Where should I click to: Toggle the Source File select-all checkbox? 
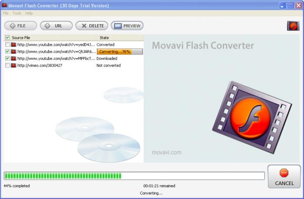click(7, 37)
